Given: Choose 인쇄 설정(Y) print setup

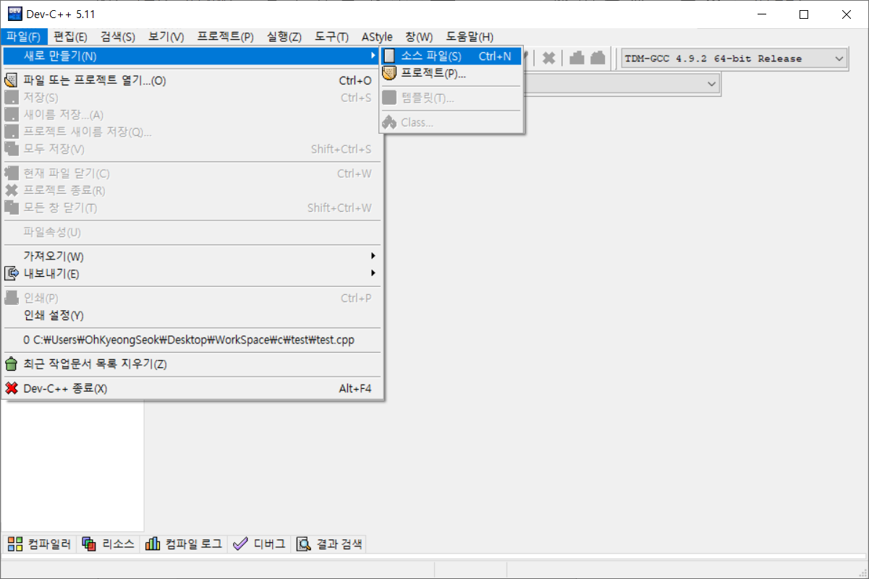Looking at the screenshot, I should click(192, 315).
